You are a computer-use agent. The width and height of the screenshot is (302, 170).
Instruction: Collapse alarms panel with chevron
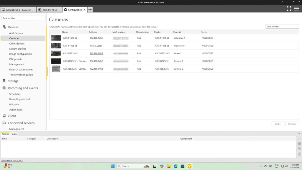coord(299,133)
